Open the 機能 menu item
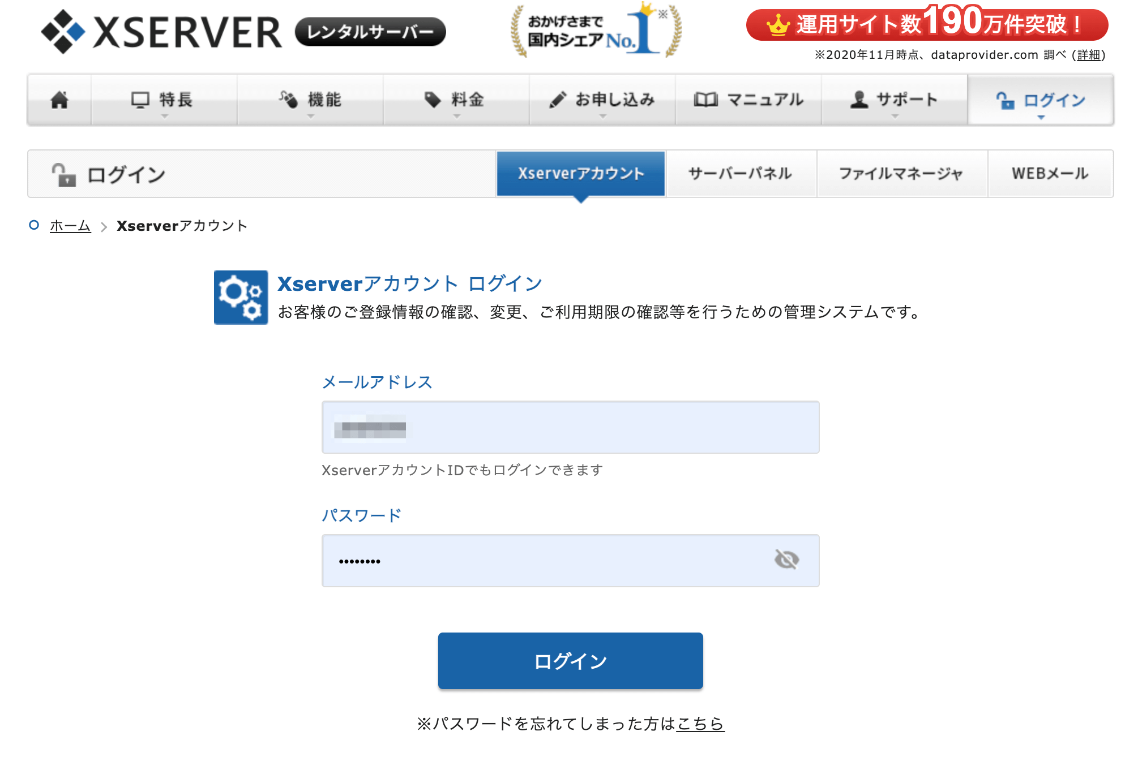The image size is (1138, 757). (310, 100)
